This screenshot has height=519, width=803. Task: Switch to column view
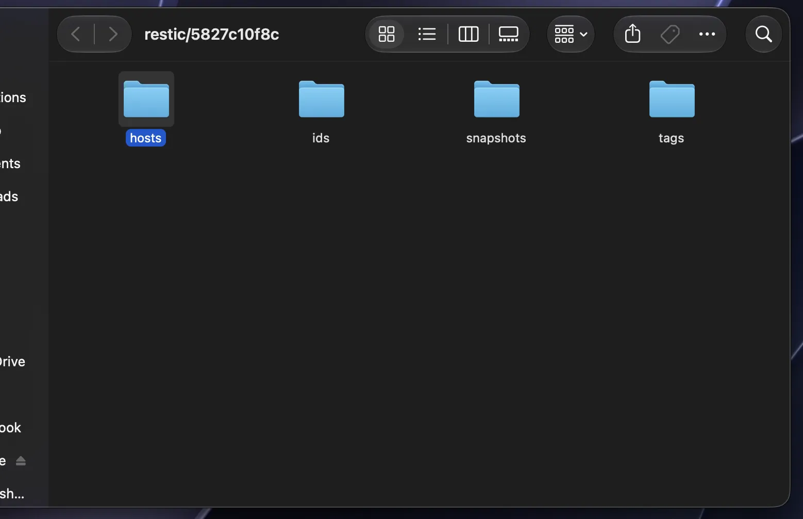pyautogui.click(x=469, y=34)
